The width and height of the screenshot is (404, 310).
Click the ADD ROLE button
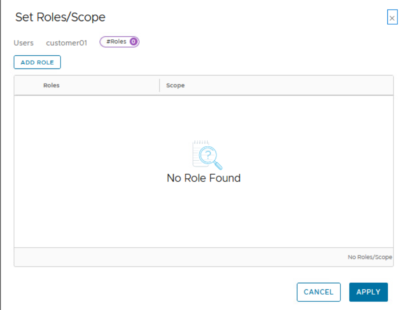coord(37,62)
